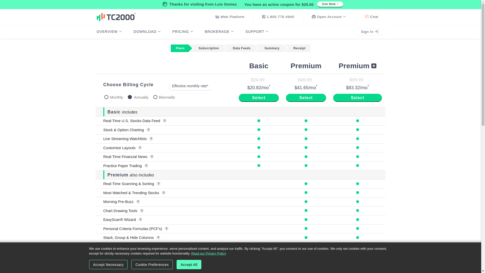485x273 pixels.
Task: Select the Premium plan
Action: 306,98
